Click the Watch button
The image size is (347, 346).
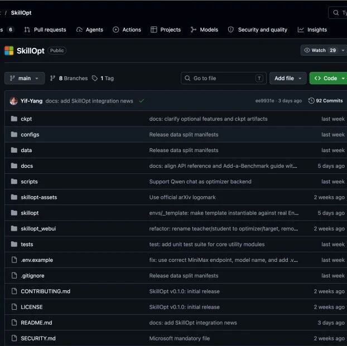pos(320,50)
